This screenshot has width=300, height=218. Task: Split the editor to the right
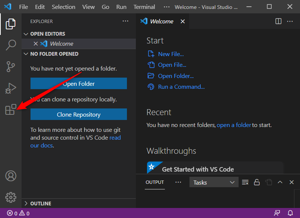[x=278, y=21]
